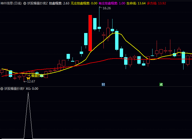Click 多方线: 13.92 label
The image size is (192, 139).
pos(156,3)
